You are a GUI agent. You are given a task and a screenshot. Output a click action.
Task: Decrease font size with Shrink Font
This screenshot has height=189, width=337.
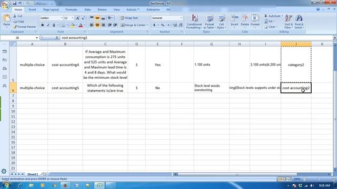(x=83, y=18)
